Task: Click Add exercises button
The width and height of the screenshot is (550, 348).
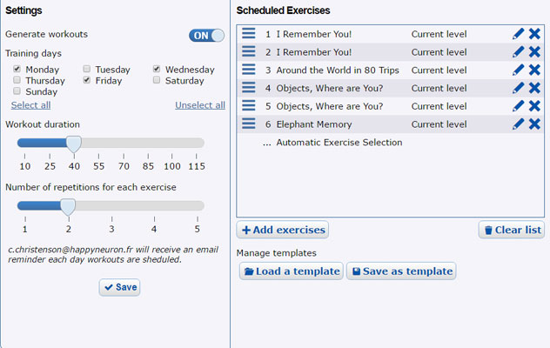Action: (283, 230)
